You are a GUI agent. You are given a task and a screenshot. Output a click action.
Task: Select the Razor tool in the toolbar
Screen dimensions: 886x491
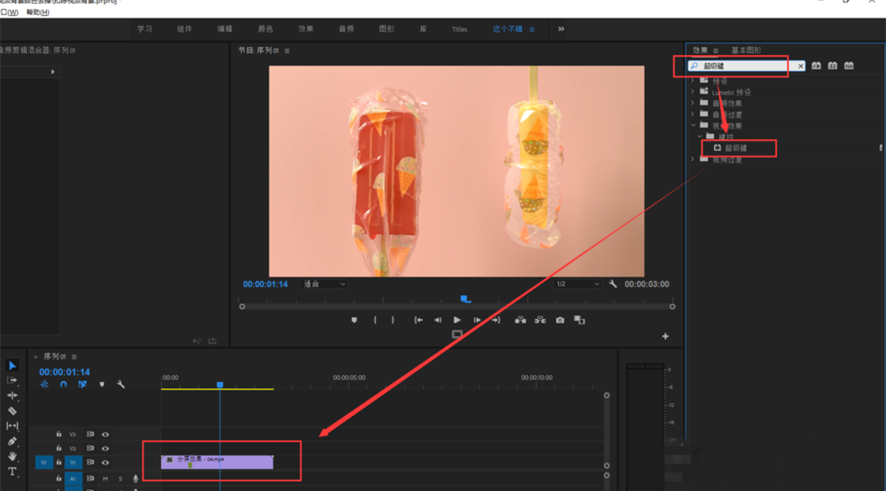12,410
